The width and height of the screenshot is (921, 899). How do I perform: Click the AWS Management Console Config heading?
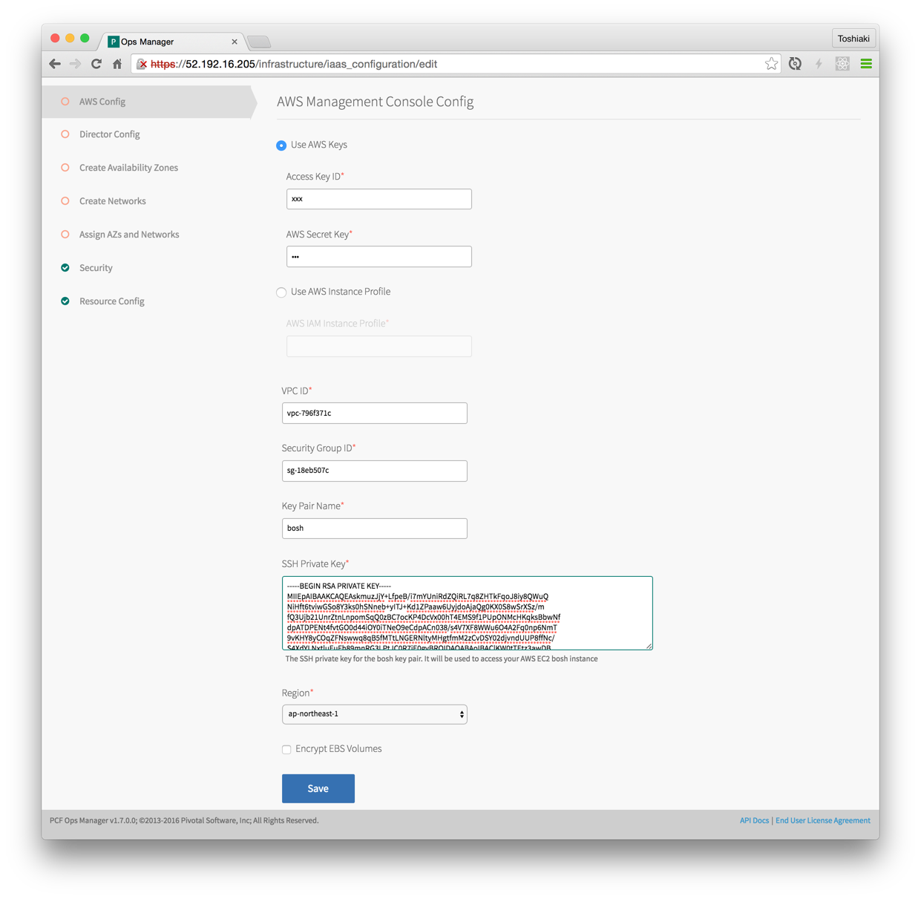(x=375, y=102)
